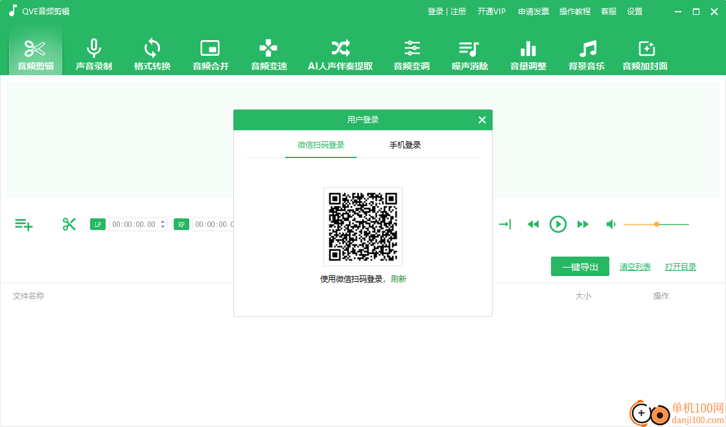Open 开通VIP from the title bar
The height and width of the screenshot is (427, 726).
[491, 12]
